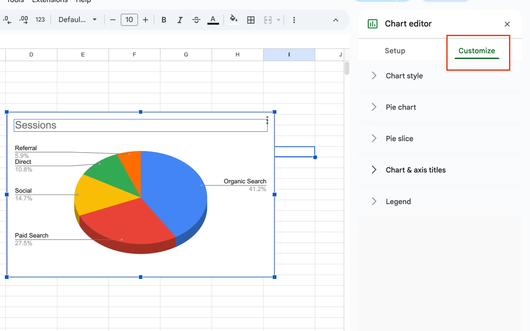Screen dimensions: 530x331
Task: Open the borders menu
Action: coord(251,20)
